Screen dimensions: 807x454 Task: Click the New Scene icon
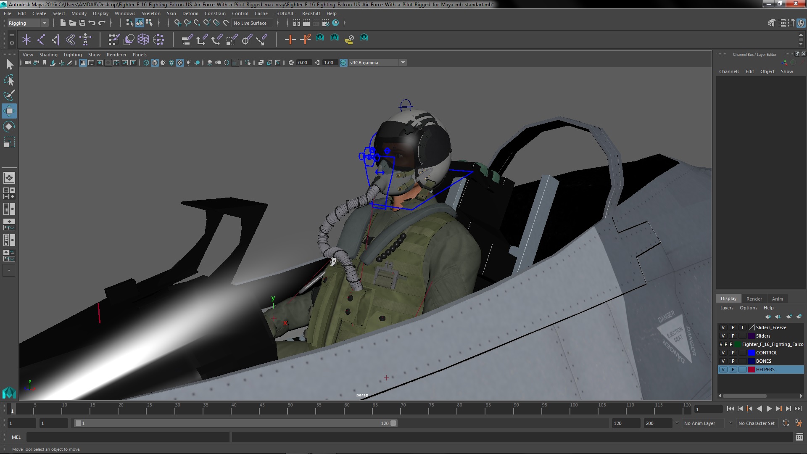63,23
